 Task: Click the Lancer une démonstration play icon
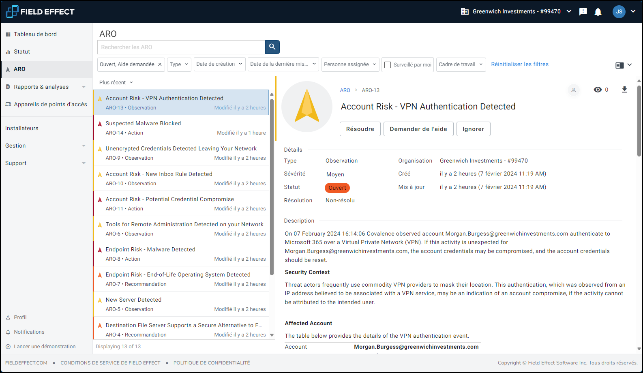coord(8,347)
